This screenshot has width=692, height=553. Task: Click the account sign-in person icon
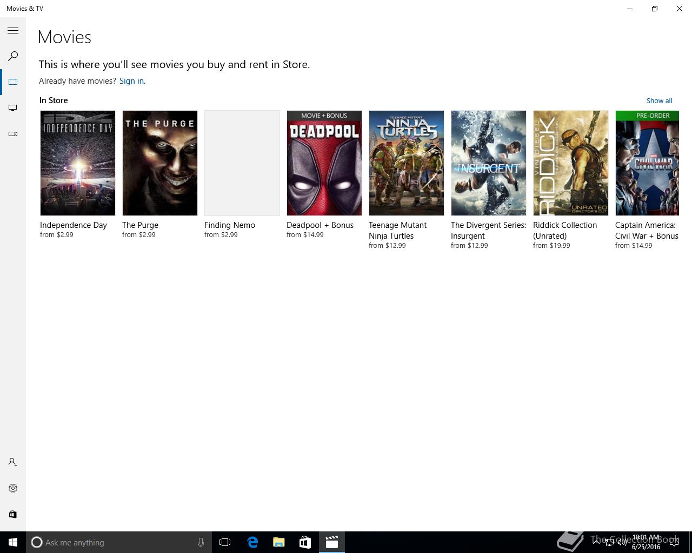coord(13,462)
